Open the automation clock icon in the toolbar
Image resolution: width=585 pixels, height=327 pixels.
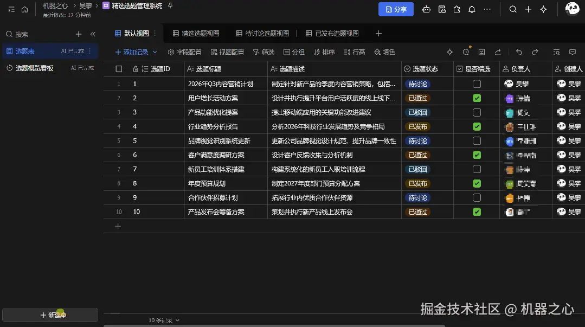(x=466, y=52)
